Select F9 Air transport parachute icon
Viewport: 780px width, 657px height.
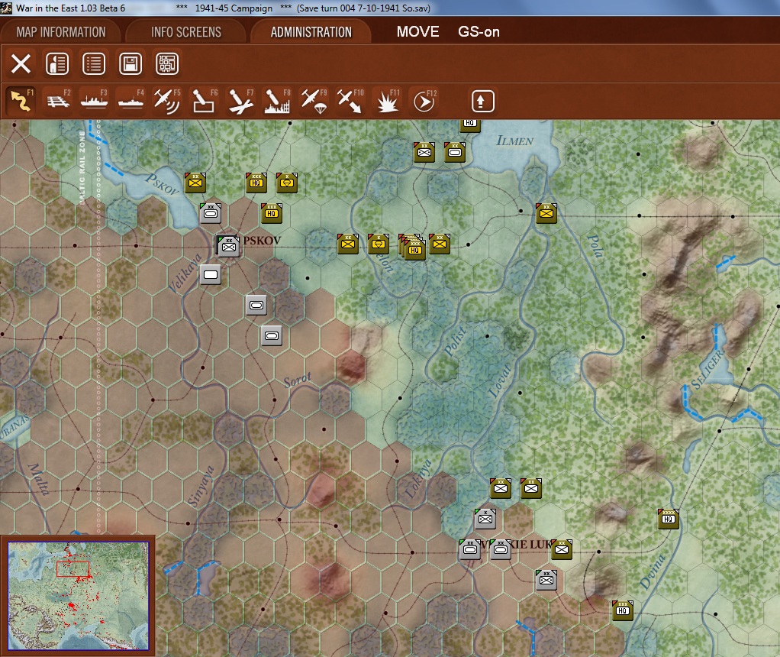coord(314,101)
